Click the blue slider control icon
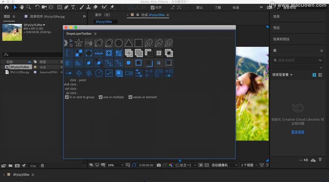329x182 pixels. 69,73
